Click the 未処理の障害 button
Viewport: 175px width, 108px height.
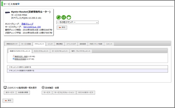23,93
